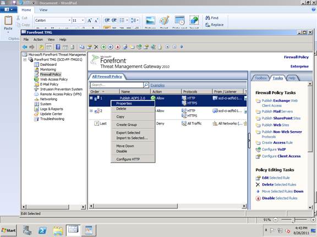Screen dimensions: 317x237
Task: Click the blue circle left-arrow toolbar icon
Action: [111, 47]
